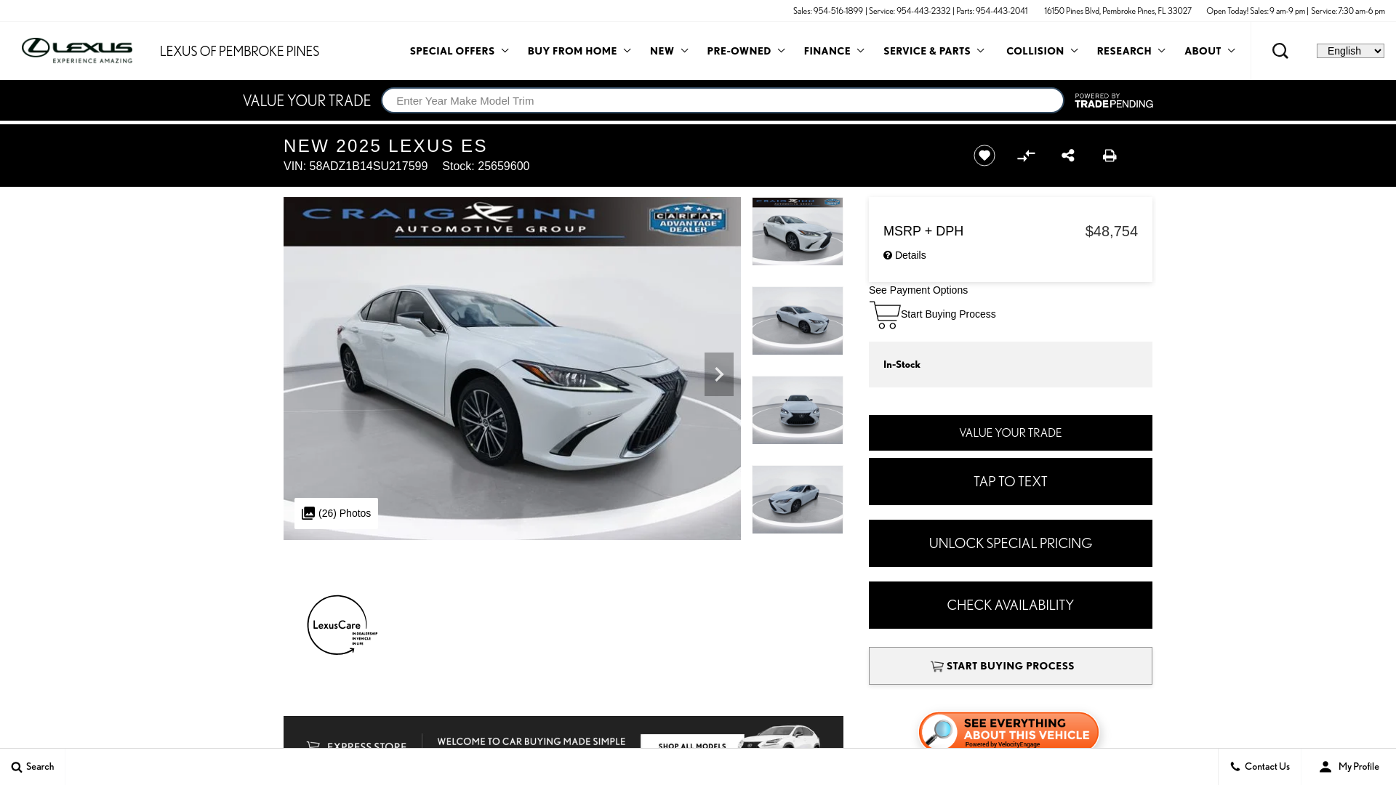Click Unlock Special Pricing button
Image resolution: width=1396 pixels, height=785 pixels.
click(1011, 543)
